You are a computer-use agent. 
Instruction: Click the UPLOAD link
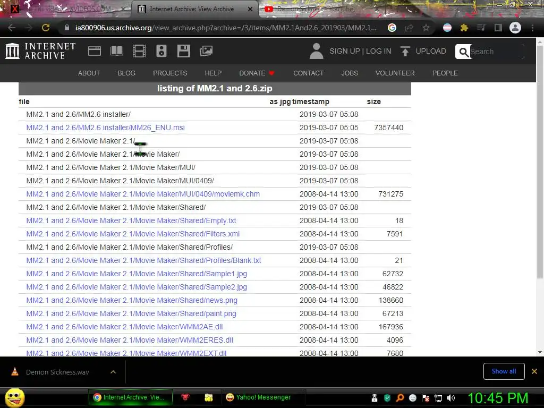coord(431,51)
